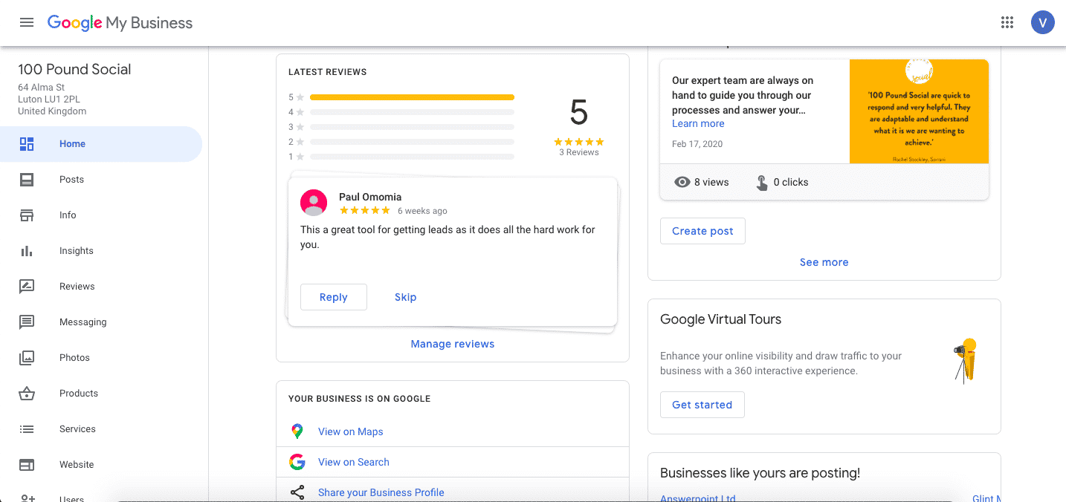
Task: Click the Insights bar chart icon
Action: pyautogui.click(x=27, y=251)
